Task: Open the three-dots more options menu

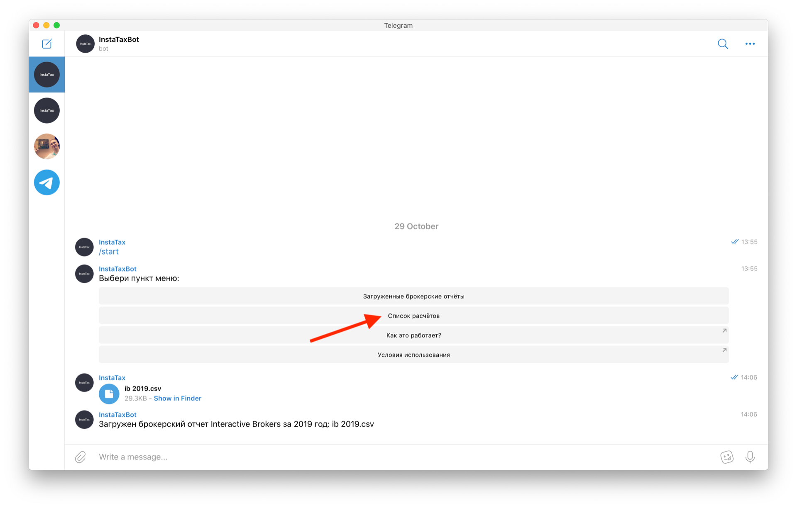Action: tap(750, 44)
